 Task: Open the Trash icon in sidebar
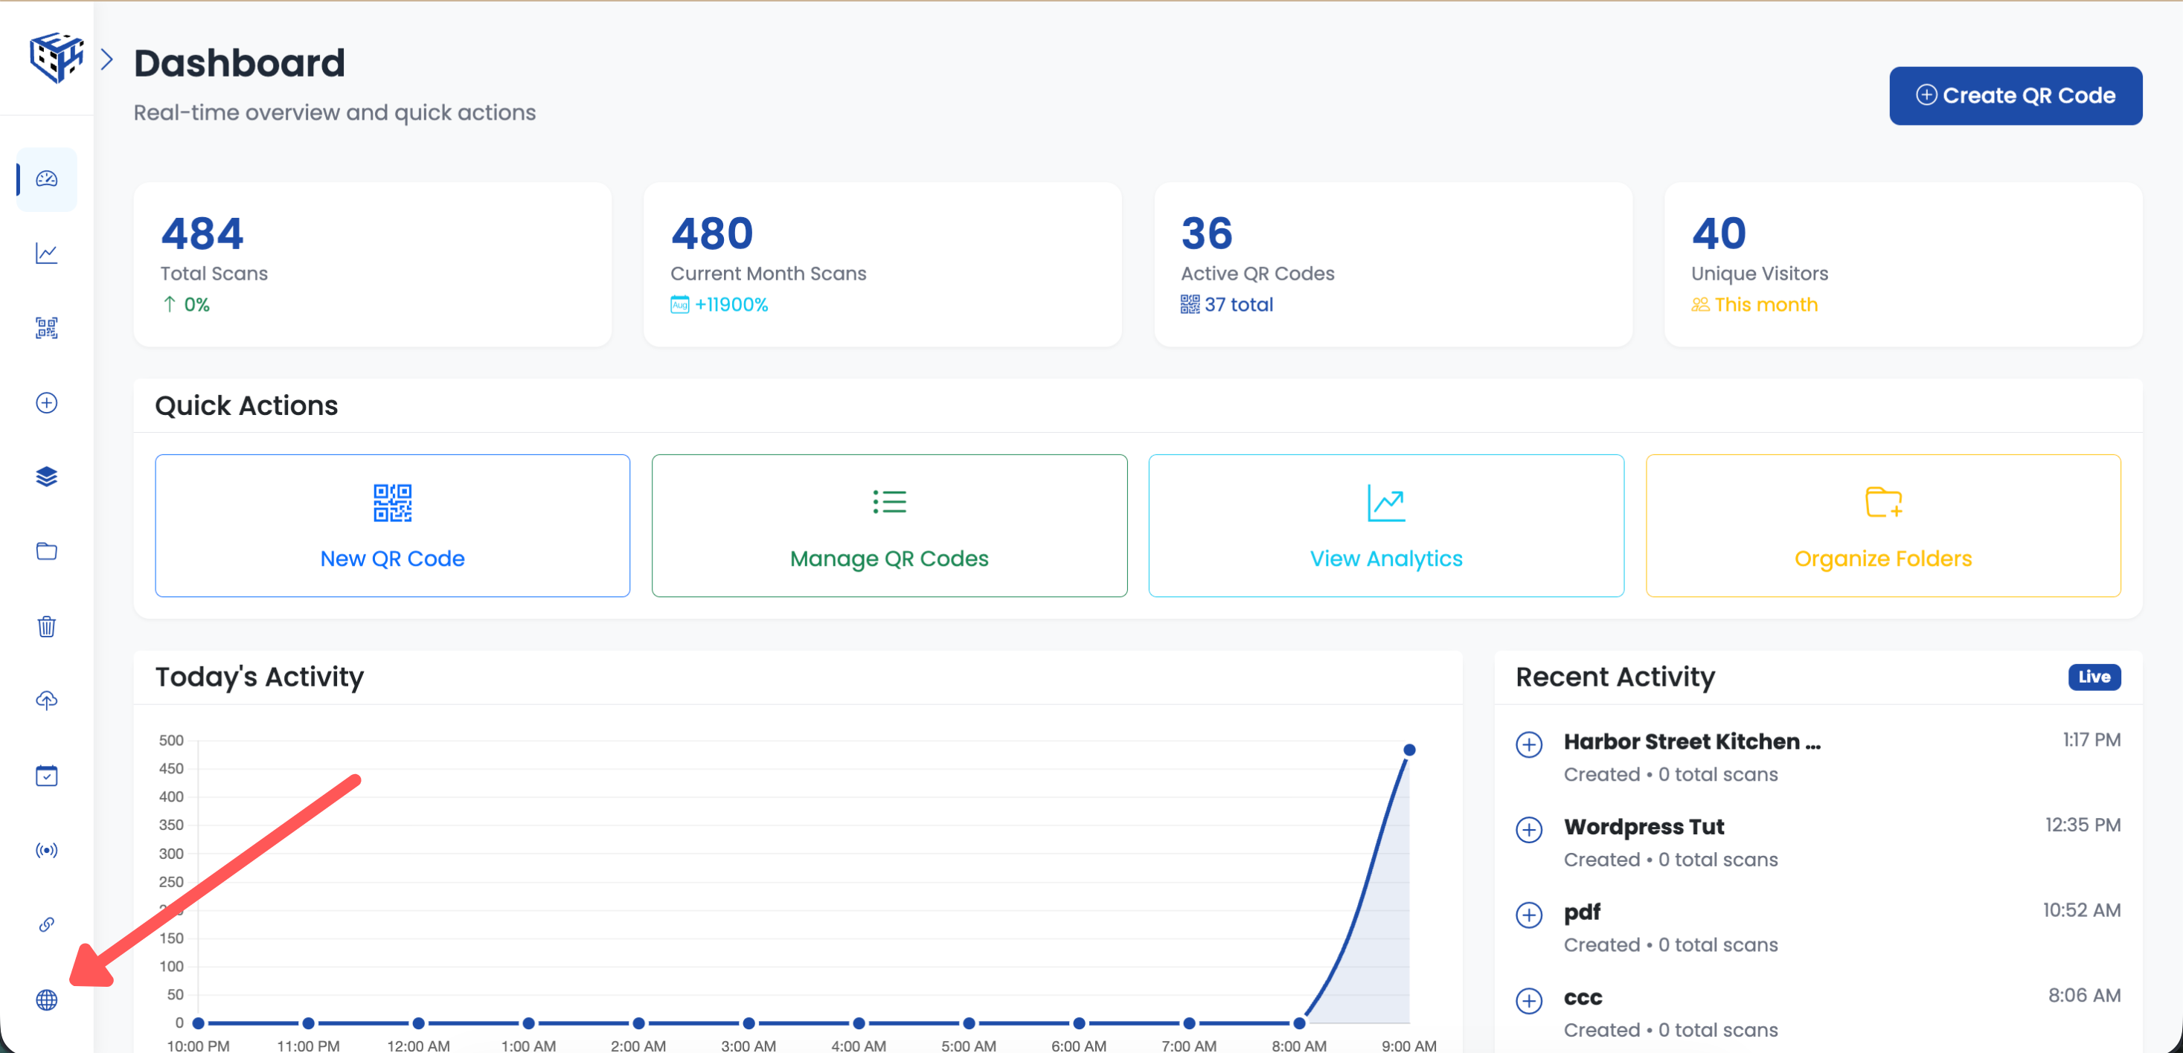47,626
